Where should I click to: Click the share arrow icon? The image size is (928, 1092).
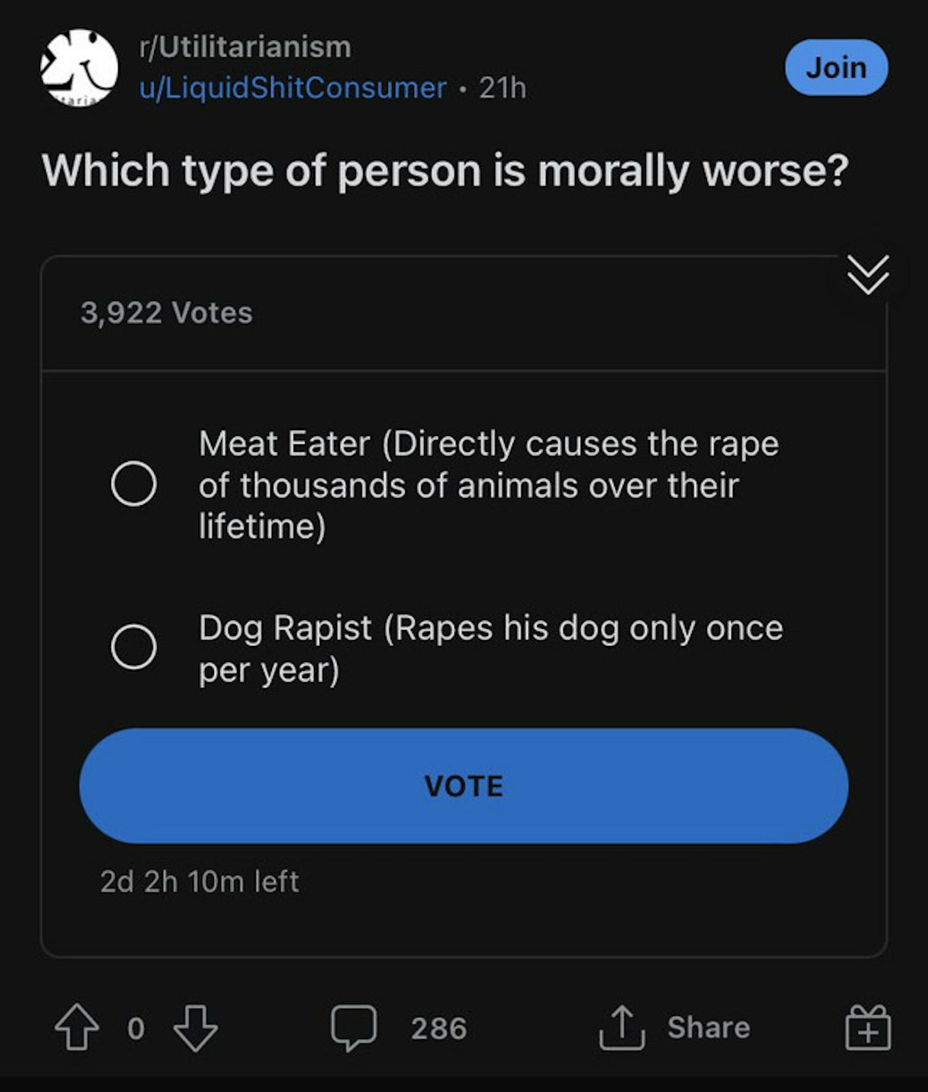click(x=622, y=1027)
